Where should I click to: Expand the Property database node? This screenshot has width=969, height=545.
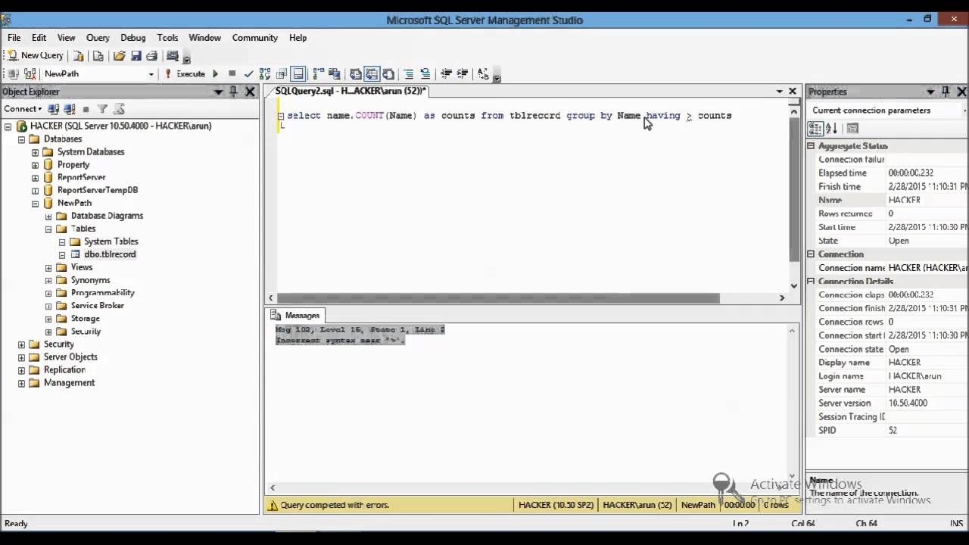pos(35,165)
